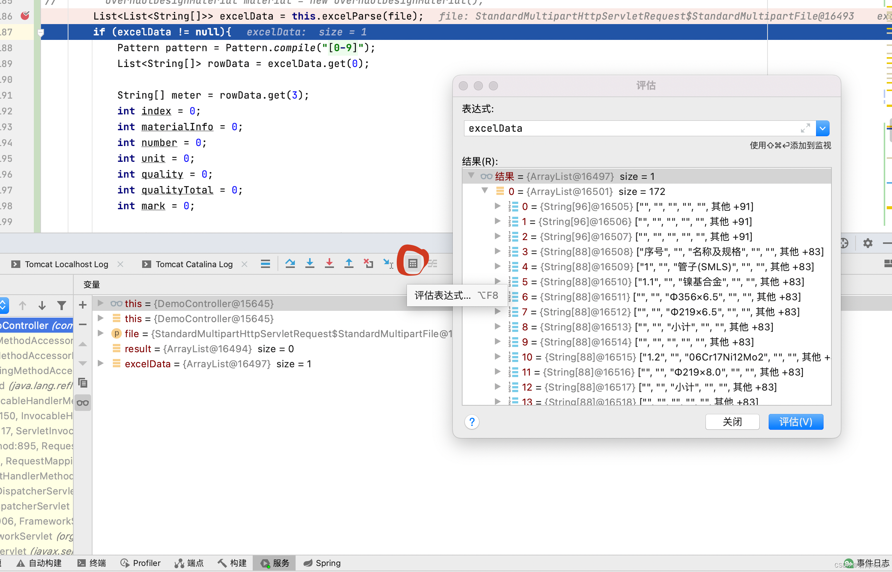Open the Spring tool window
This screenshot has height=572, width=892.
pos(322,563)
